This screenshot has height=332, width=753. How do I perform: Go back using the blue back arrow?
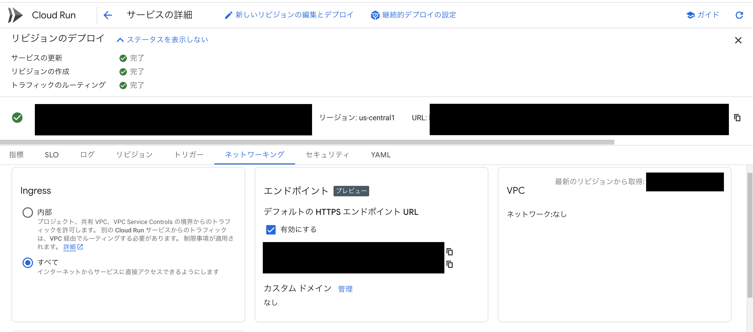click(108, 15)
